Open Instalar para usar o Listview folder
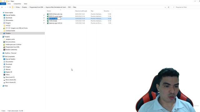This screenshot has height=112, width=200. (x=13, y=44)
